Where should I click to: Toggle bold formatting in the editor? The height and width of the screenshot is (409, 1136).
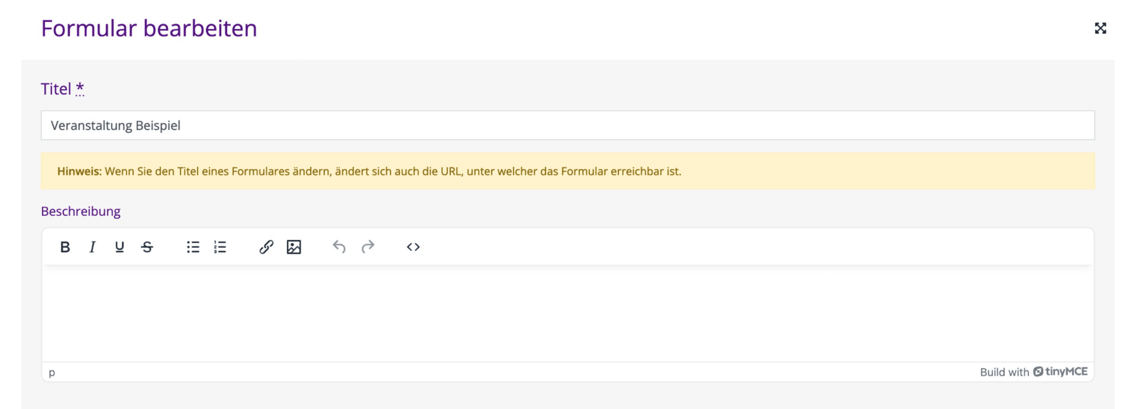pos(65,247)
